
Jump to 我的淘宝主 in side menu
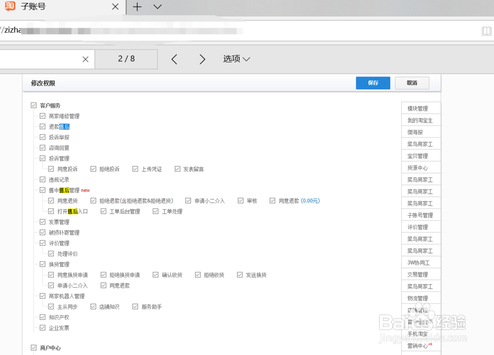click(421, 121)
